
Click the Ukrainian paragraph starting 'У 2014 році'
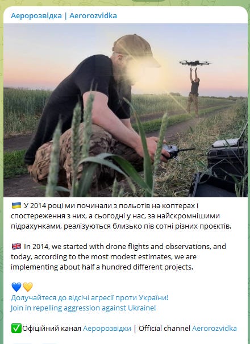[121, 216]
